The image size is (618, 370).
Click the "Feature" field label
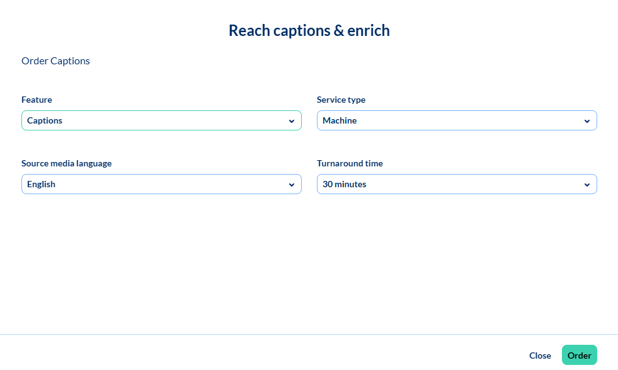point(37,100)
